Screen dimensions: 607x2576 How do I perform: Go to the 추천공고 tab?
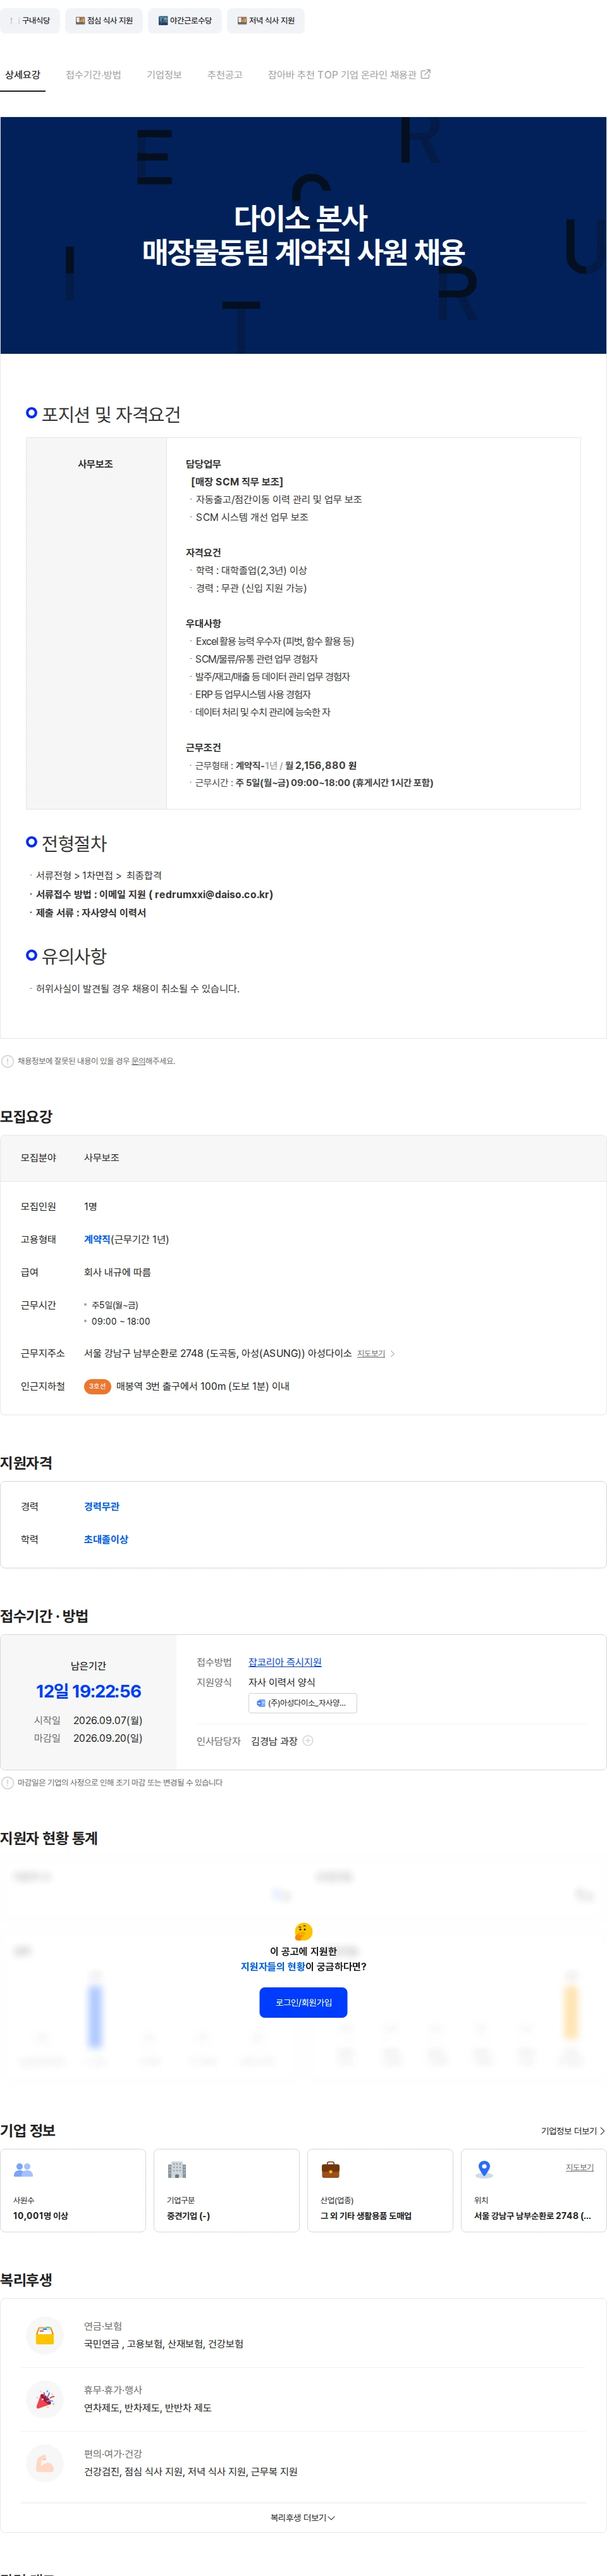(224, 75)
